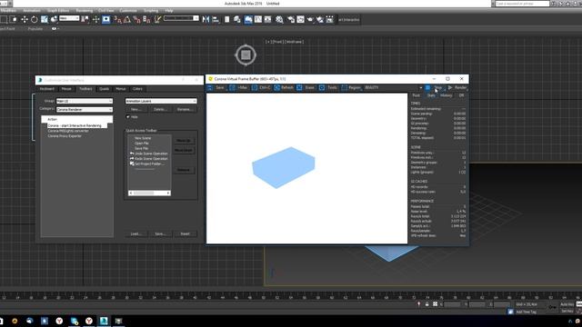Open Tools in Corona frame buffer
Screen dimensions: 582x327
[x=328, y=87]
